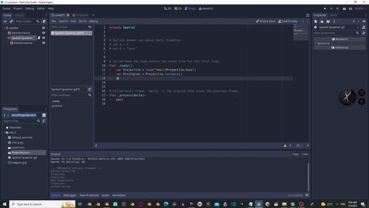Toggle scripts panel with the left arrow

pos(96,146)
